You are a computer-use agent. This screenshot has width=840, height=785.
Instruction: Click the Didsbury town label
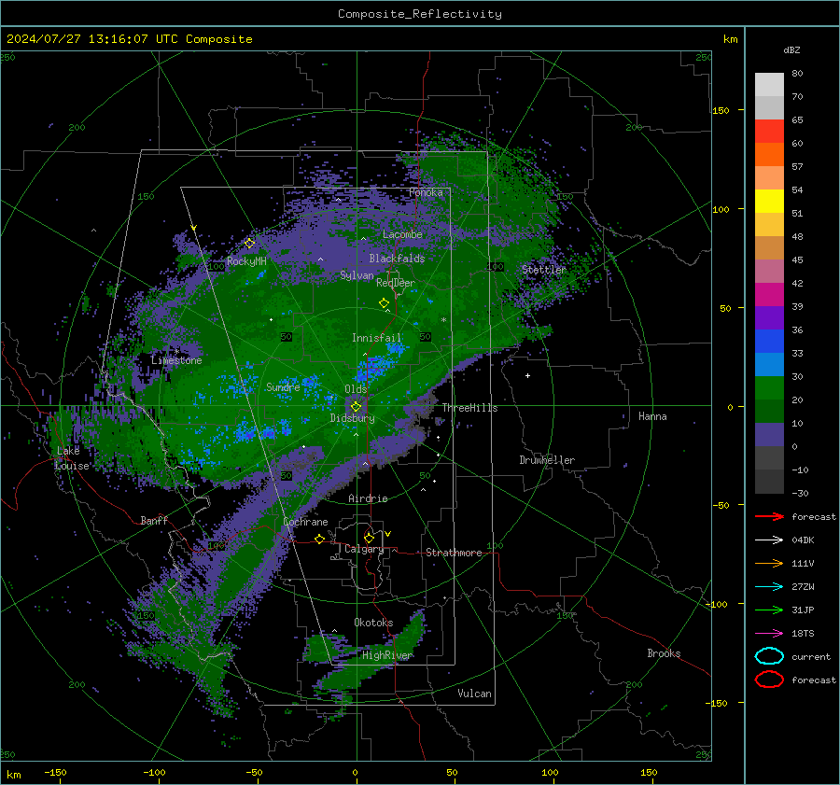point(352,418)
